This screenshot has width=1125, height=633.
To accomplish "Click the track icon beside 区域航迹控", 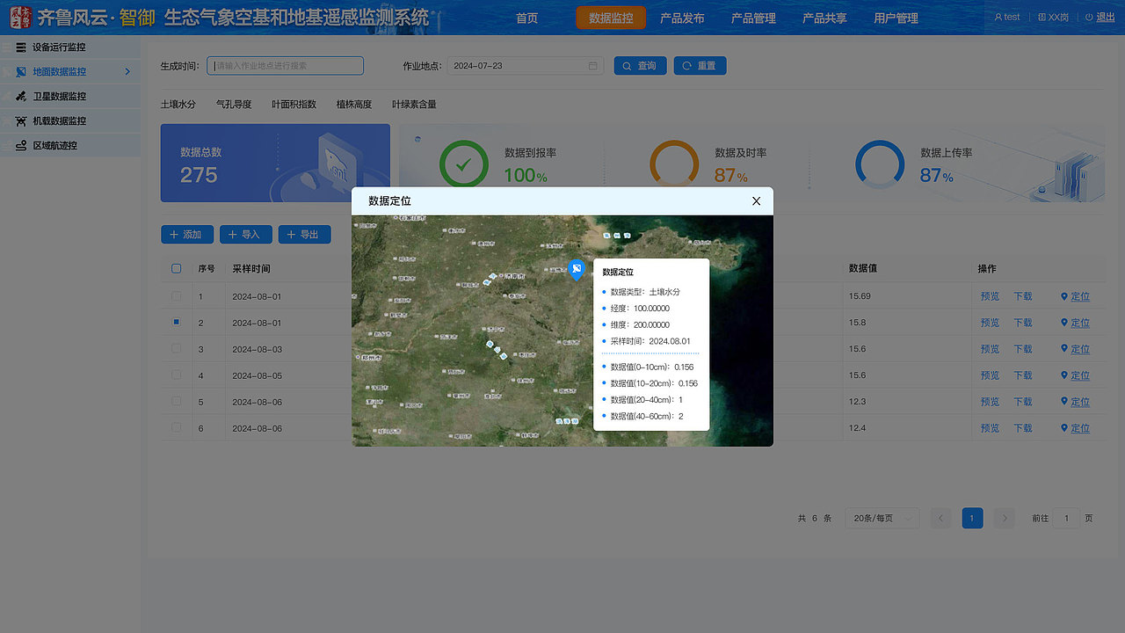I will [21, 146].
